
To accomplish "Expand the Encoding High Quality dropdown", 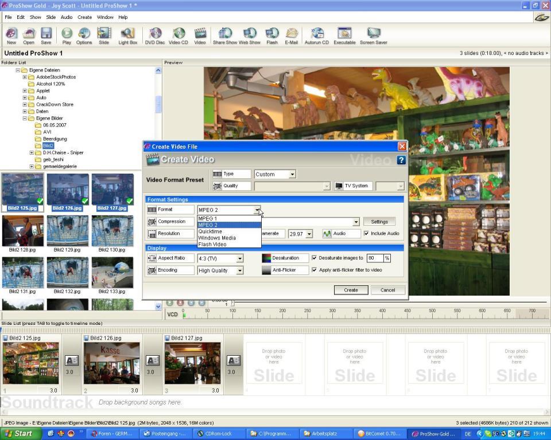I will coord(239,271).
